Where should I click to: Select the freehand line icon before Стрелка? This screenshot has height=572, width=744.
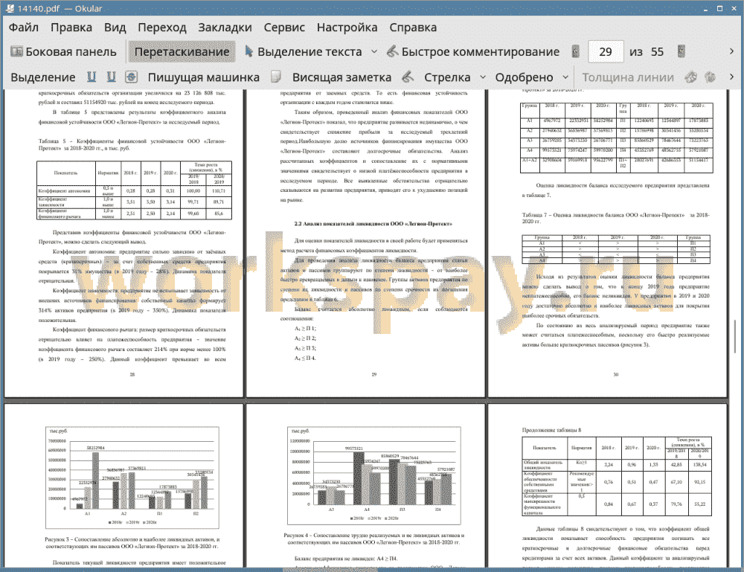pyautogui.click(x=408, y=77)
